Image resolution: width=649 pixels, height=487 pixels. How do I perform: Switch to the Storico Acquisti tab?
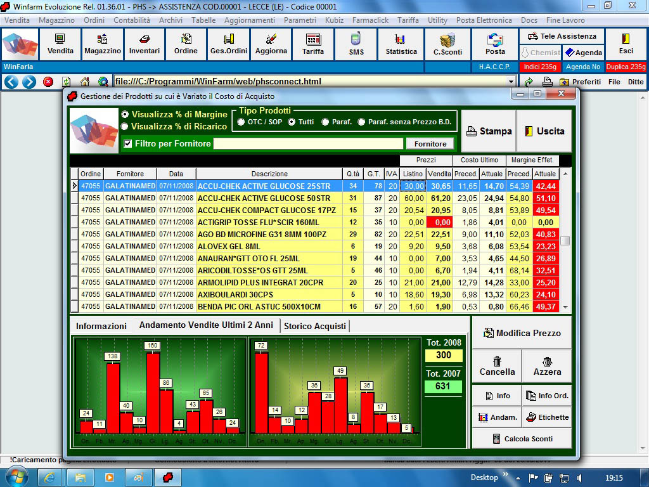[315, 326]
